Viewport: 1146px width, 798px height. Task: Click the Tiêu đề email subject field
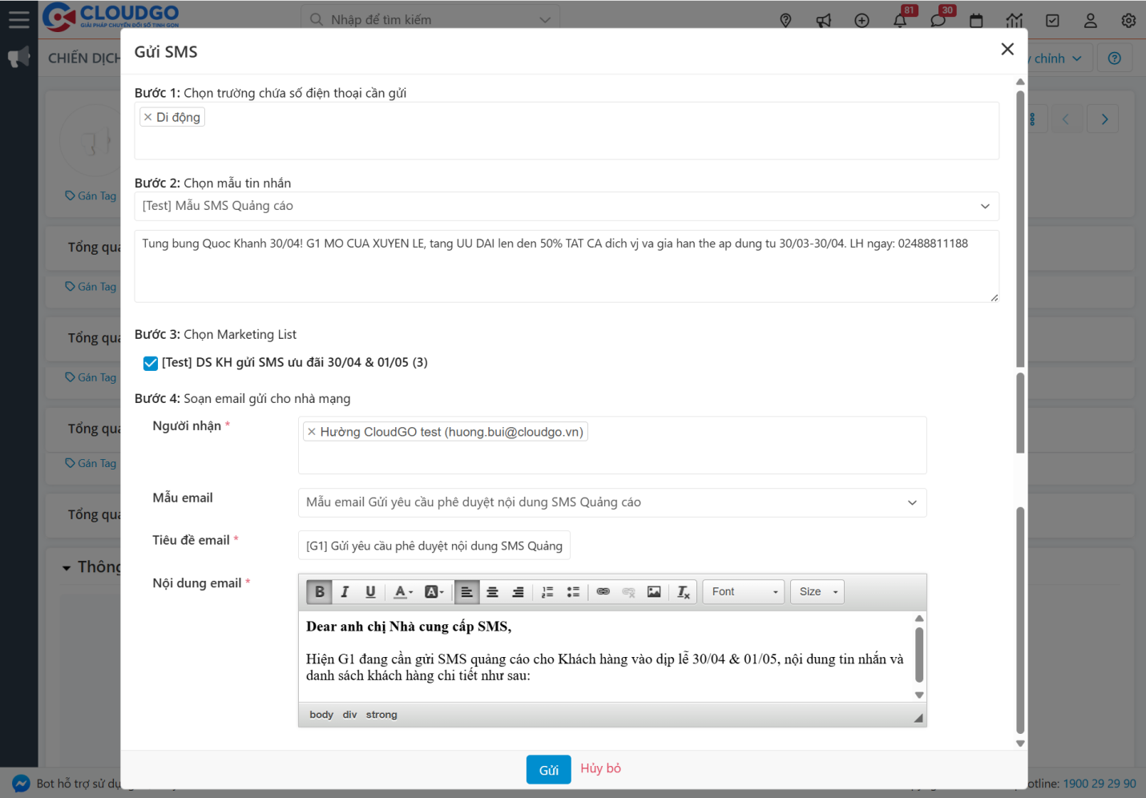(x=435, y=545)
